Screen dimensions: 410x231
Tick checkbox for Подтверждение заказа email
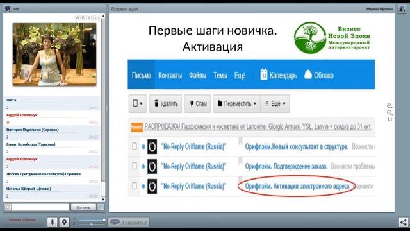coord(135,166)
